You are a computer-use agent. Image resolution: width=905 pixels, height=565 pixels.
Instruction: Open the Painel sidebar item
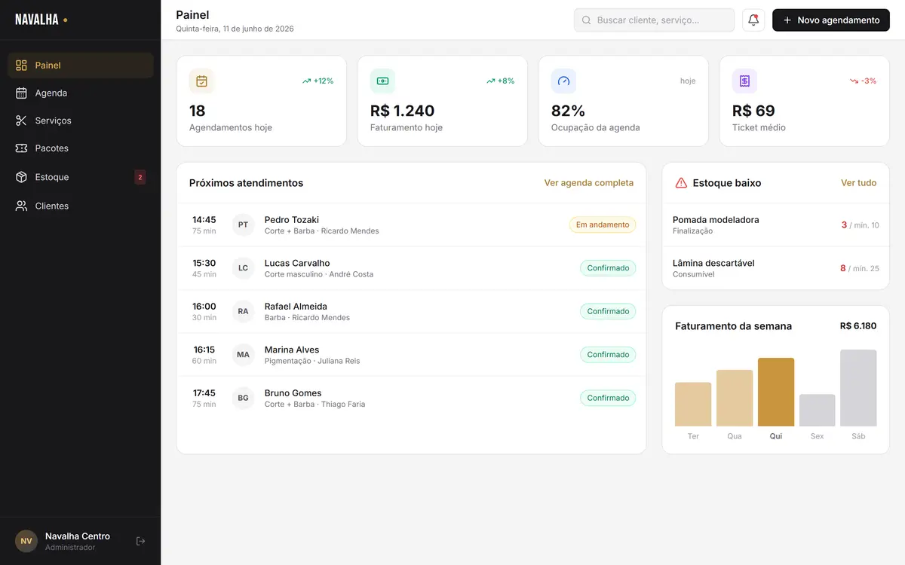[x=81, y=66]
